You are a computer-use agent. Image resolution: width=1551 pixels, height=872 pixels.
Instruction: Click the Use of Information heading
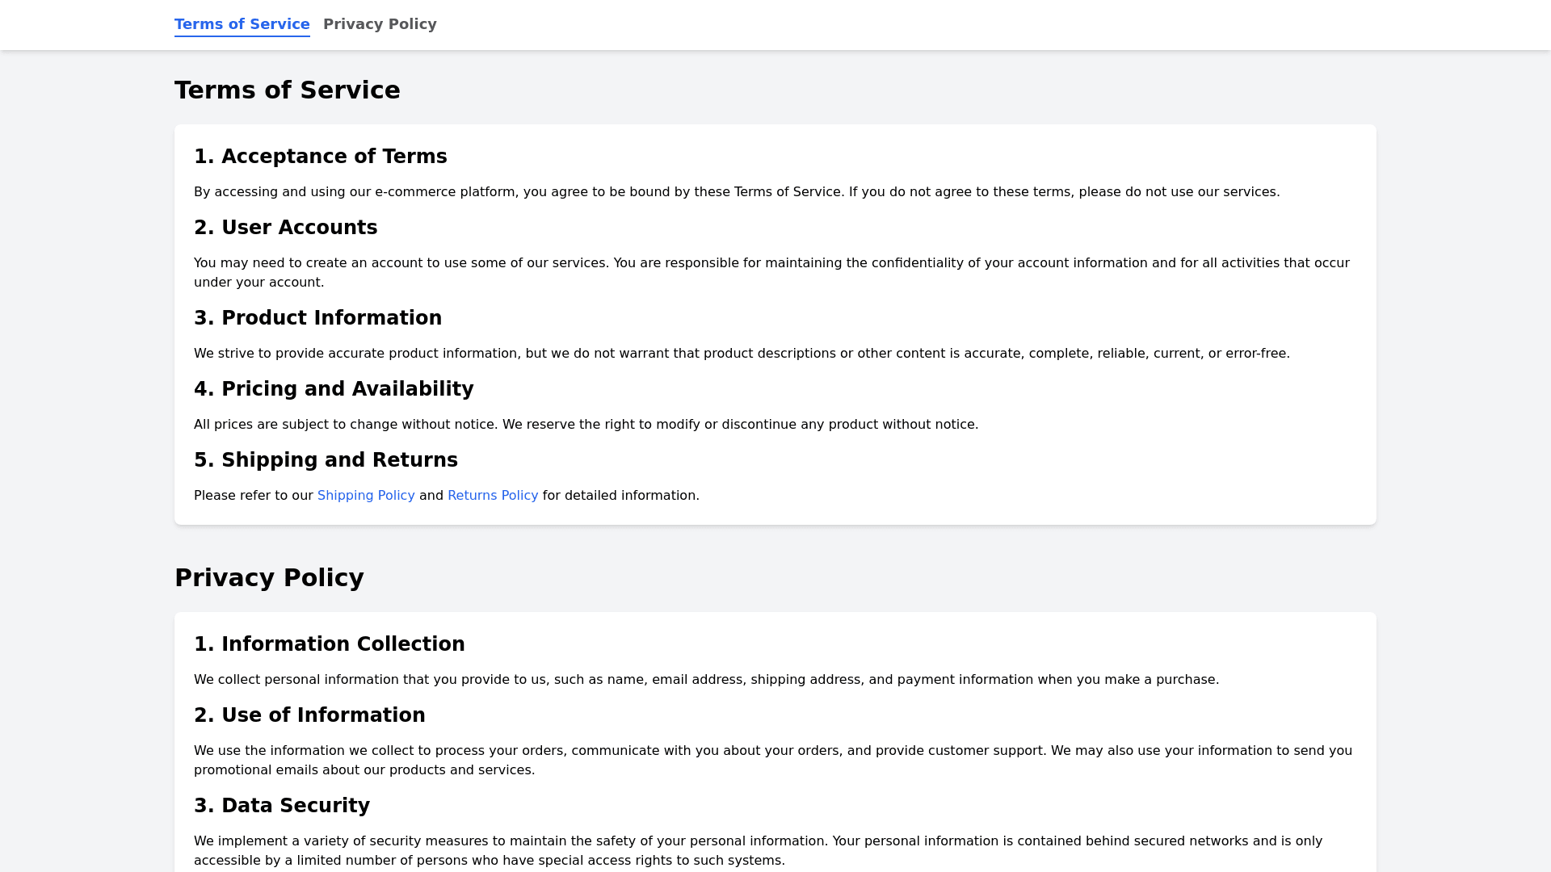click(309, 715)
